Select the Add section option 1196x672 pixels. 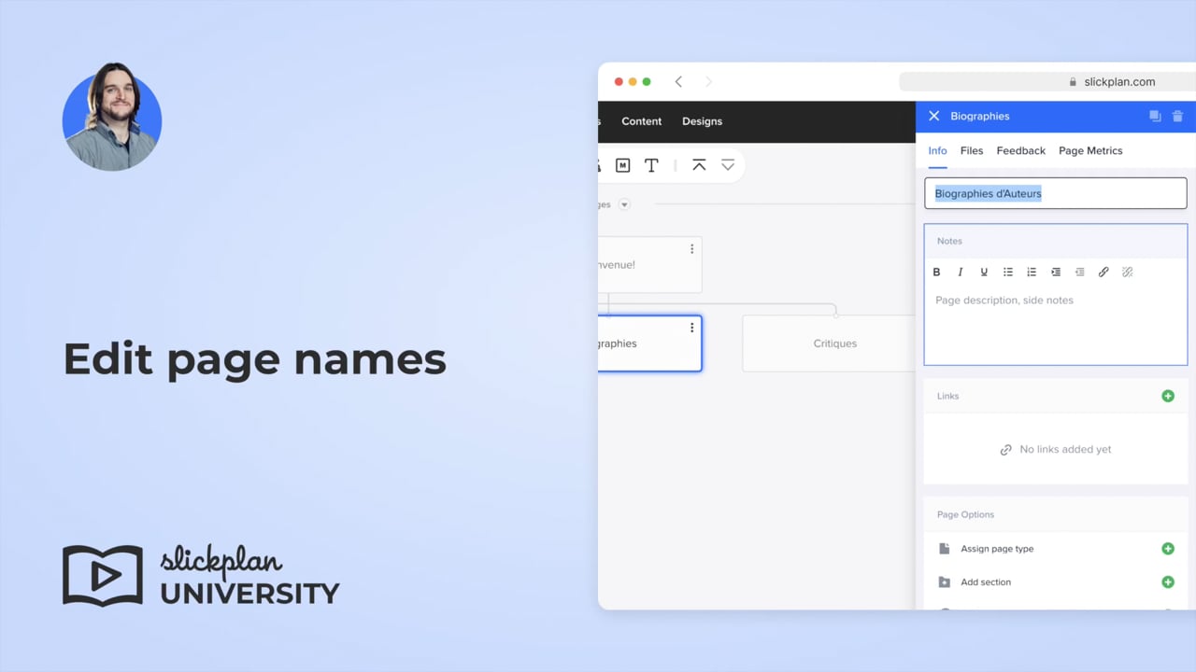[x=986, y=582]
